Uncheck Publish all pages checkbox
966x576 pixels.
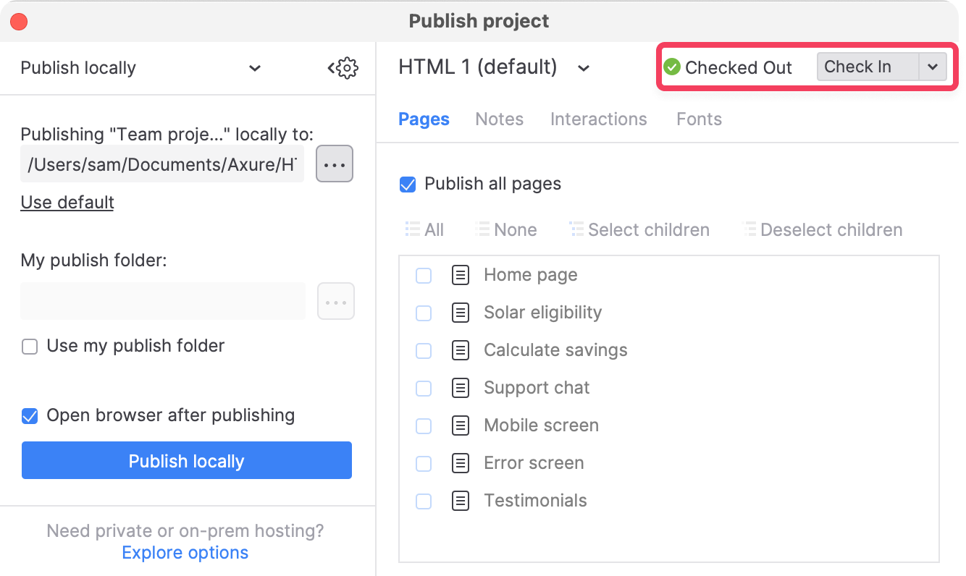[x=408, y=185]
